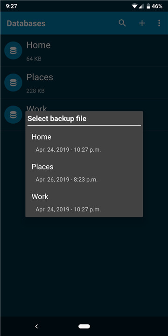Viewport: 168px width, 336px height.
Task: Add a new database with plus icon
Action: click(x=142, y=23)
